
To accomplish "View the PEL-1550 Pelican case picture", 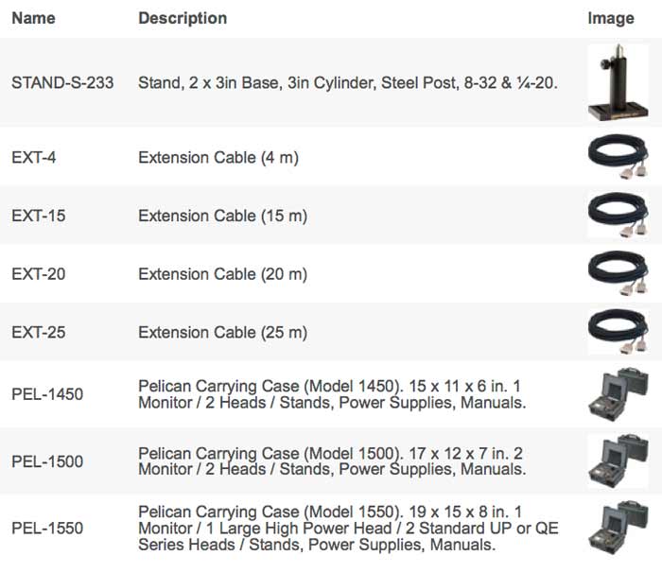I will 618,528.
